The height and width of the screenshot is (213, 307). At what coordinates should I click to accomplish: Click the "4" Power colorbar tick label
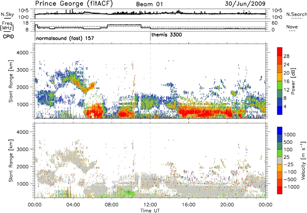click(285, 106)
